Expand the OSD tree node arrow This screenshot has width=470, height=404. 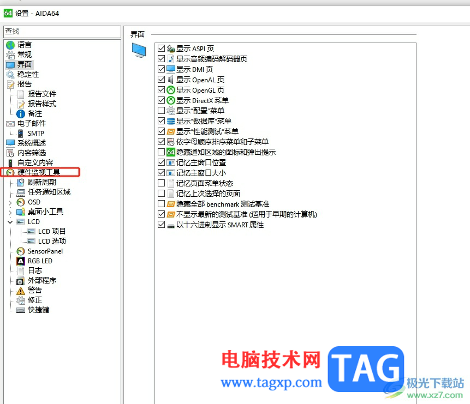(10, 203)
